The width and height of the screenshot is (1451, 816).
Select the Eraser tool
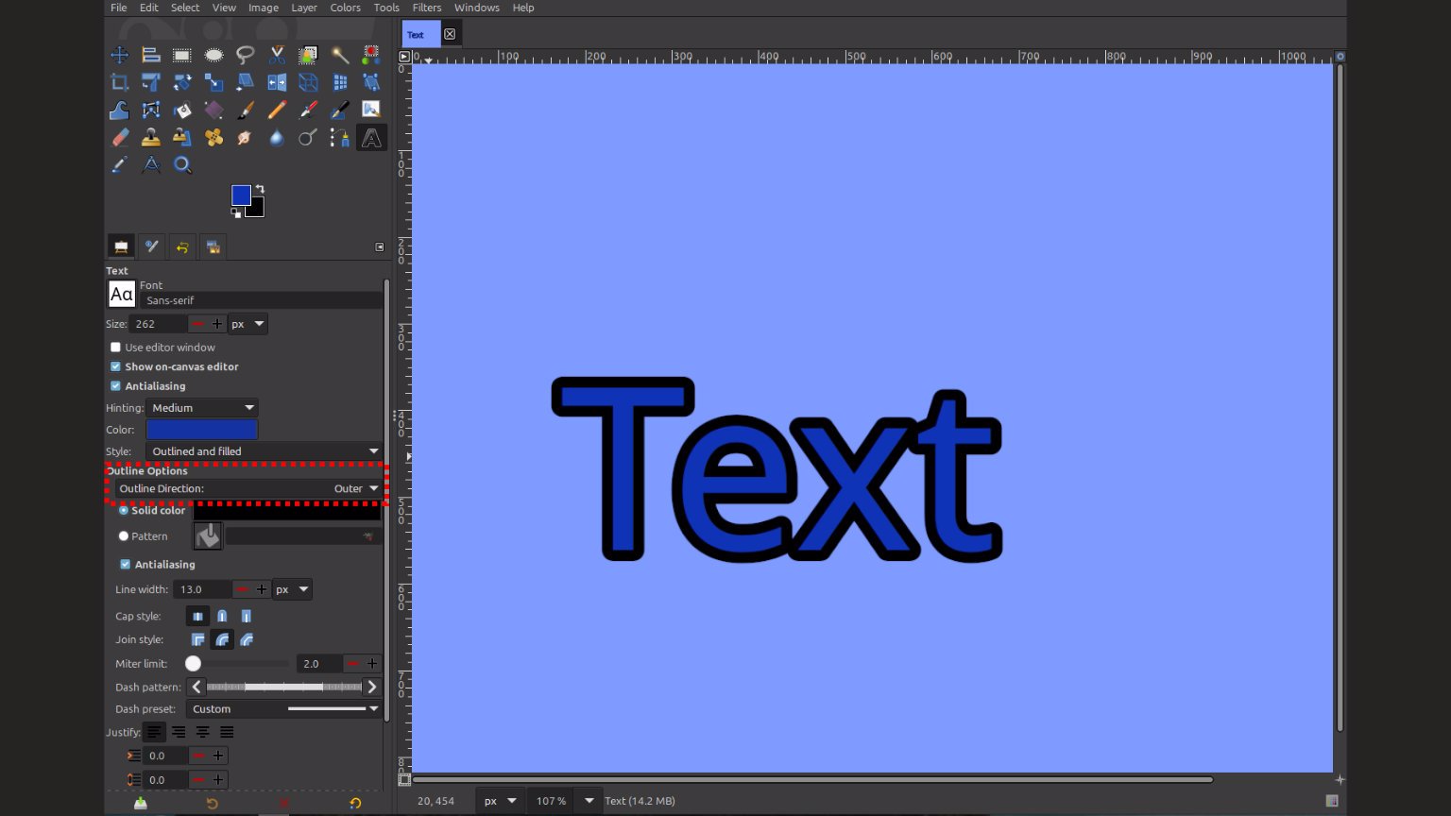(x=120, y=138)
